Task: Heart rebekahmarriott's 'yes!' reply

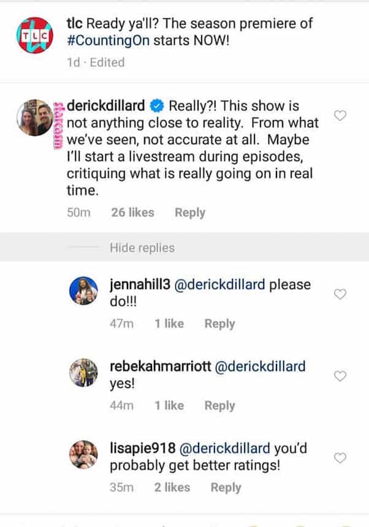Action: click(340, 376)
